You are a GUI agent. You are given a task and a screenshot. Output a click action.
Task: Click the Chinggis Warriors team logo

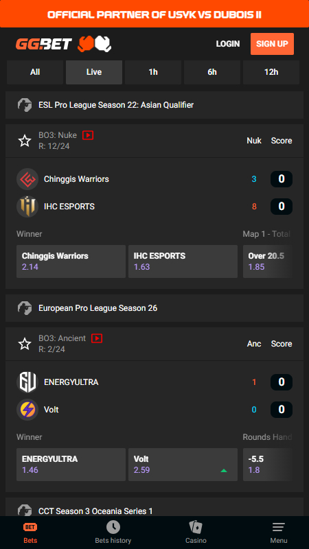point(27,179)
